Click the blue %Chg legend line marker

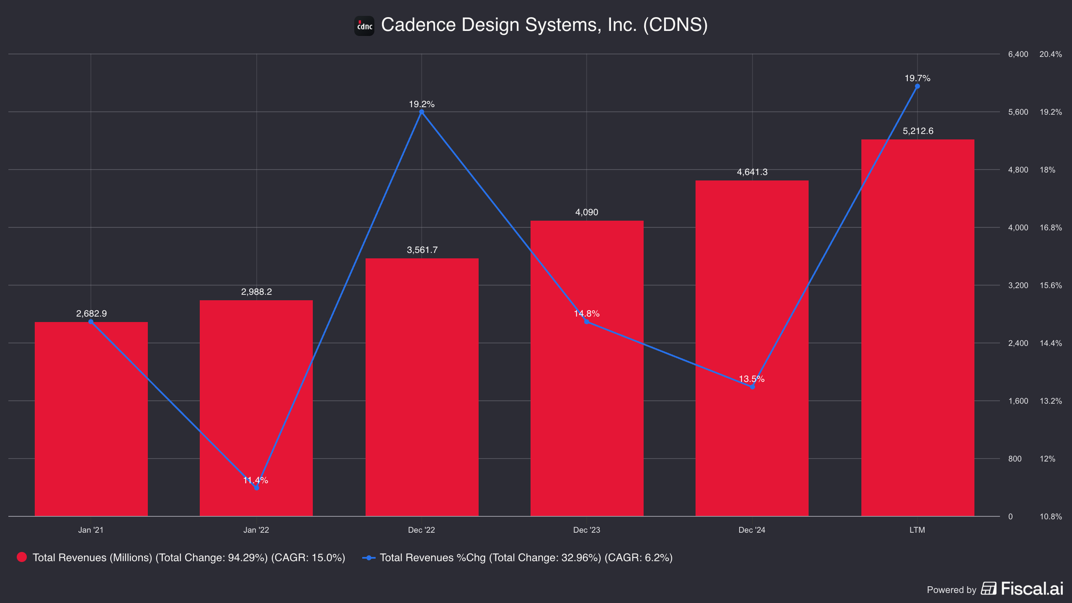pyautogui.click(x=369, y=558)
